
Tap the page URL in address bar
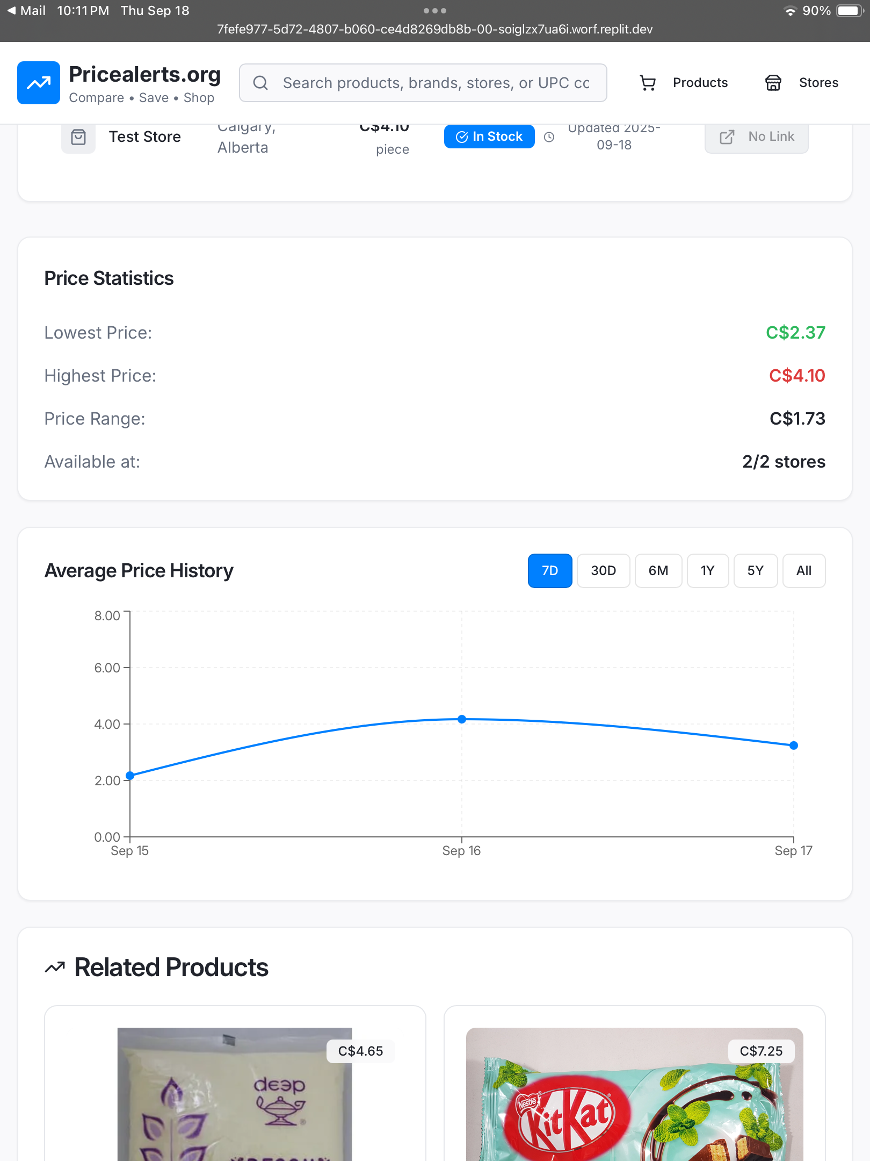(x=435, y=30)
